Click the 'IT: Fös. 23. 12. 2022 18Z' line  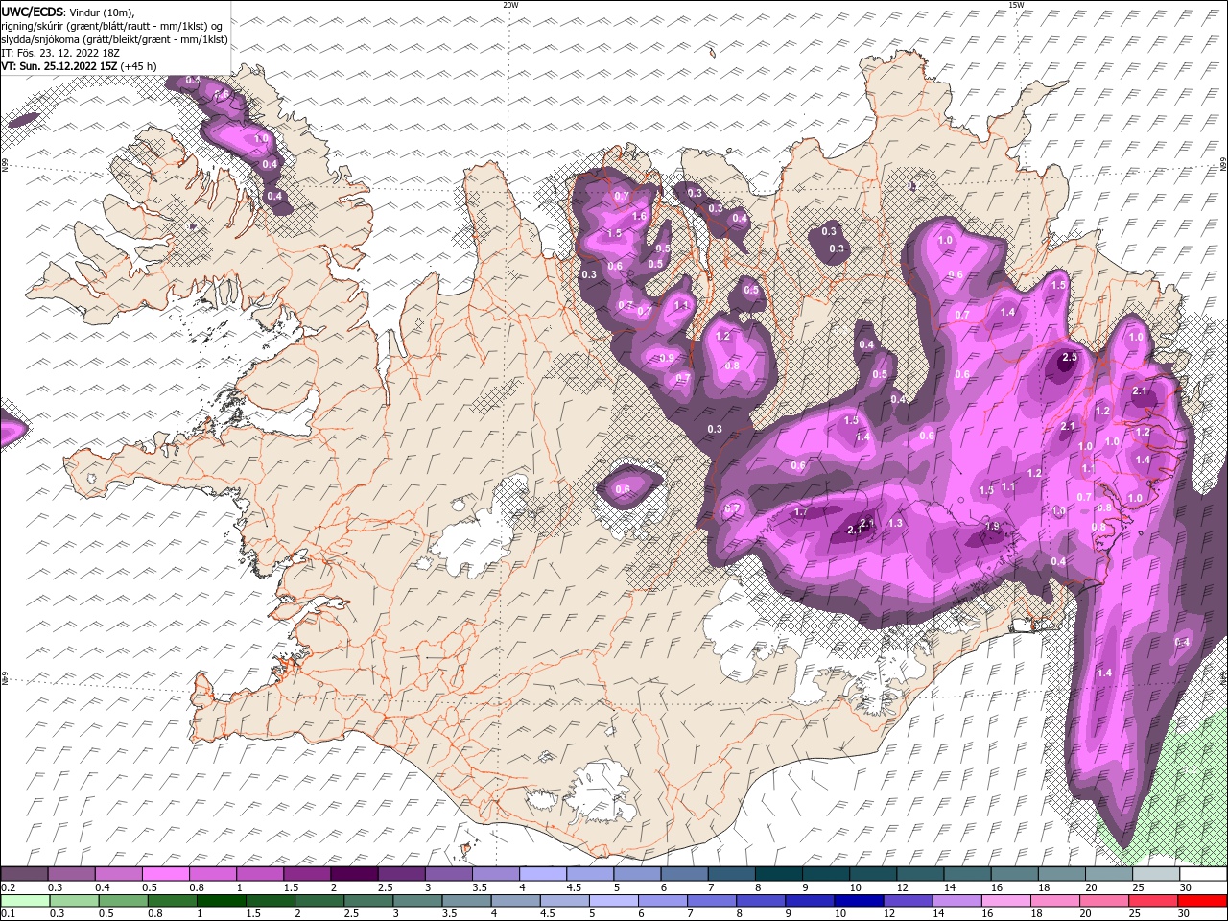[x=59, y=53]
